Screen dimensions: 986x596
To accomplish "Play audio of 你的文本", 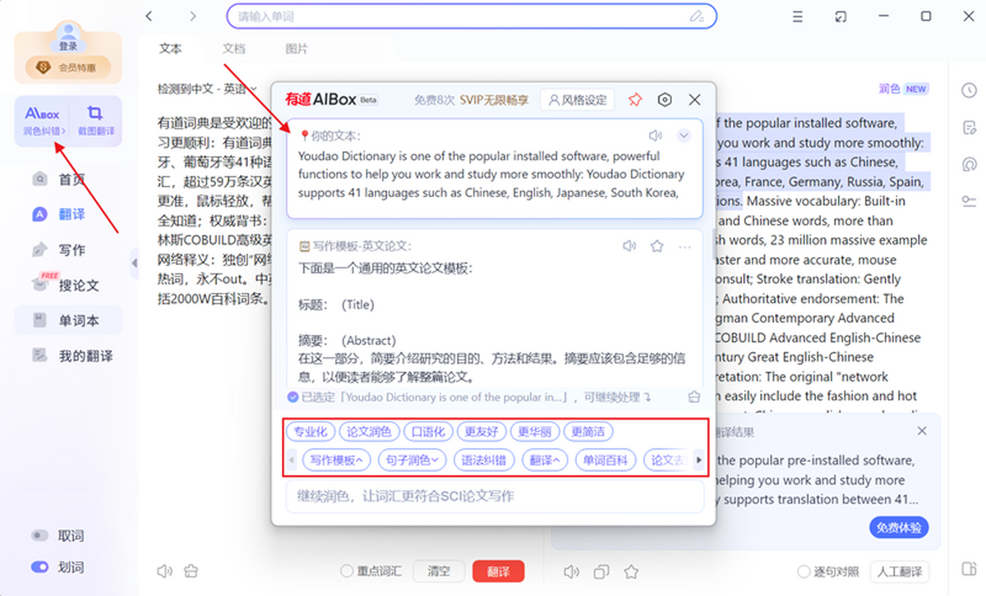I will click(655, 135).
